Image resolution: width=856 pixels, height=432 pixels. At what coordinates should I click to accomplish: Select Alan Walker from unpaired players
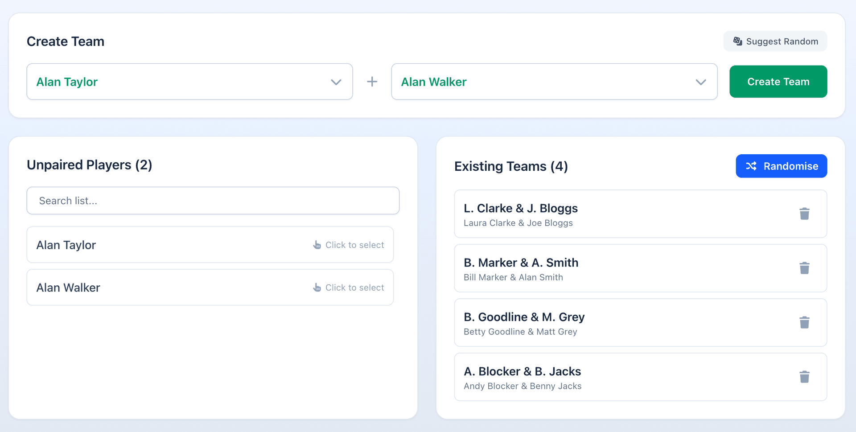210,288
